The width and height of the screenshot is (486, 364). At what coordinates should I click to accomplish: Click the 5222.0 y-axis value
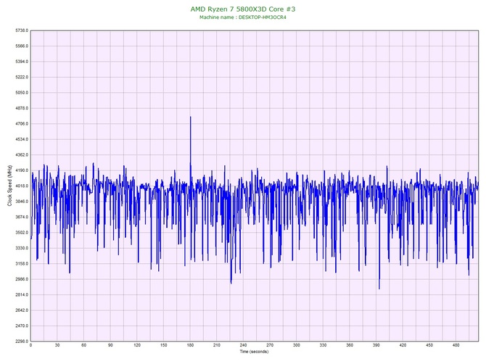click(x=22, y=77)
